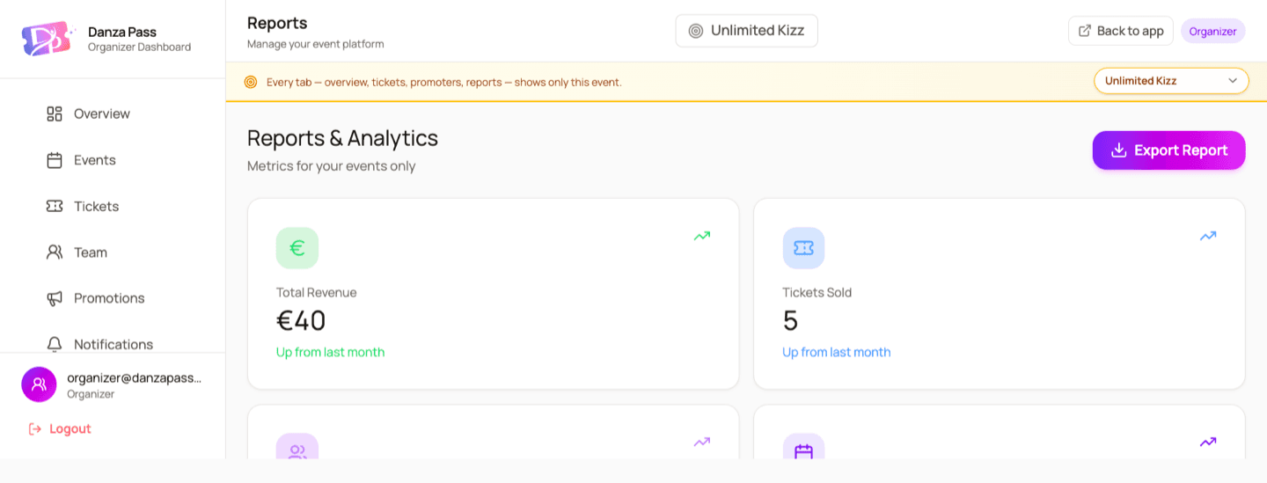
Task: Click the Total Revenue label
Action: pos(317,292)
